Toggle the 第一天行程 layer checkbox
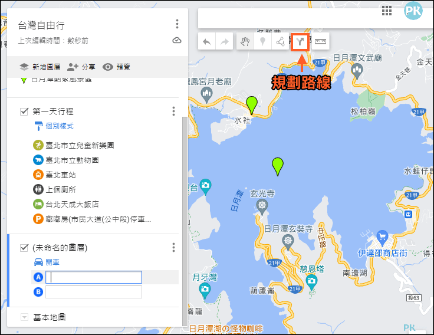The width and height of the screenshot is (434, 335). (24, 111)
